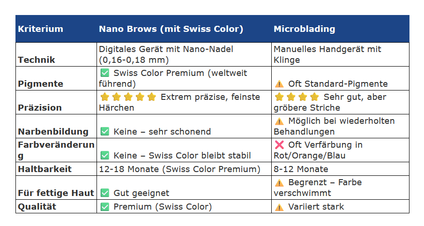
Task: Select the Kriterium column header
Action: pyautogui.click(x=41, y=29)
